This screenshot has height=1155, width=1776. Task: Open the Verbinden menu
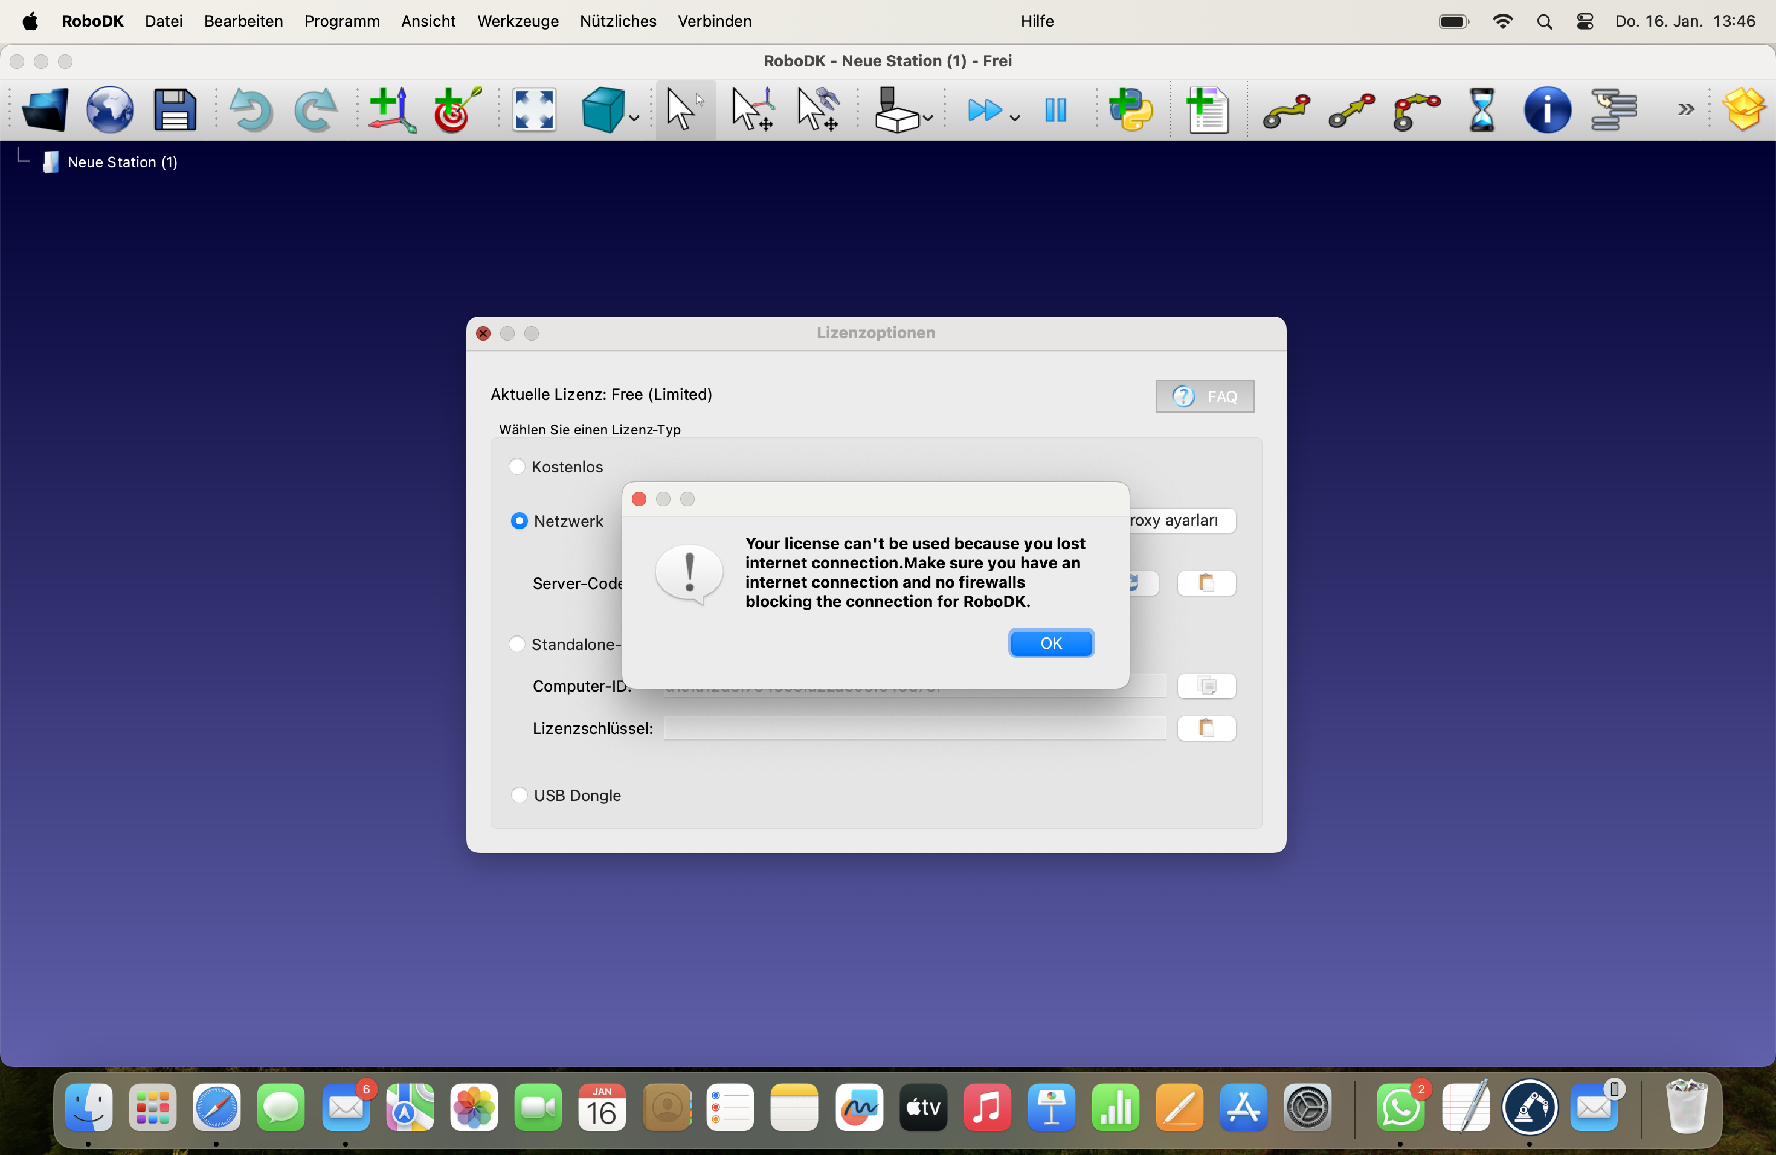tap(714, 21)
